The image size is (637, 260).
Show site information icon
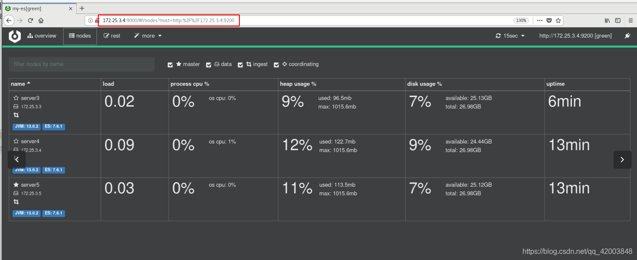pos(90,20)
